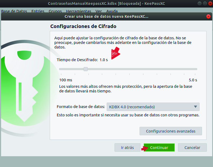This screenshot has width=213, height=167.
Task: Close the Crear una base de datos dialog
Action: [x=208, y=16]
